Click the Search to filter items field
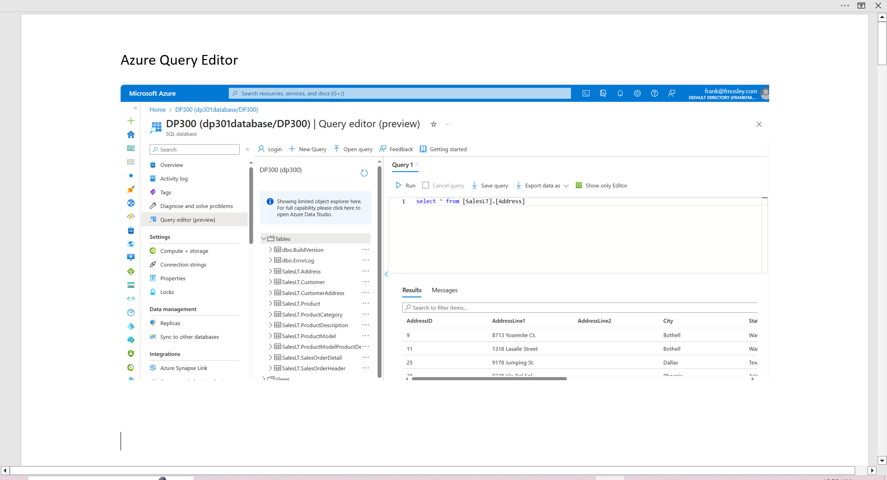 (462, 307)
